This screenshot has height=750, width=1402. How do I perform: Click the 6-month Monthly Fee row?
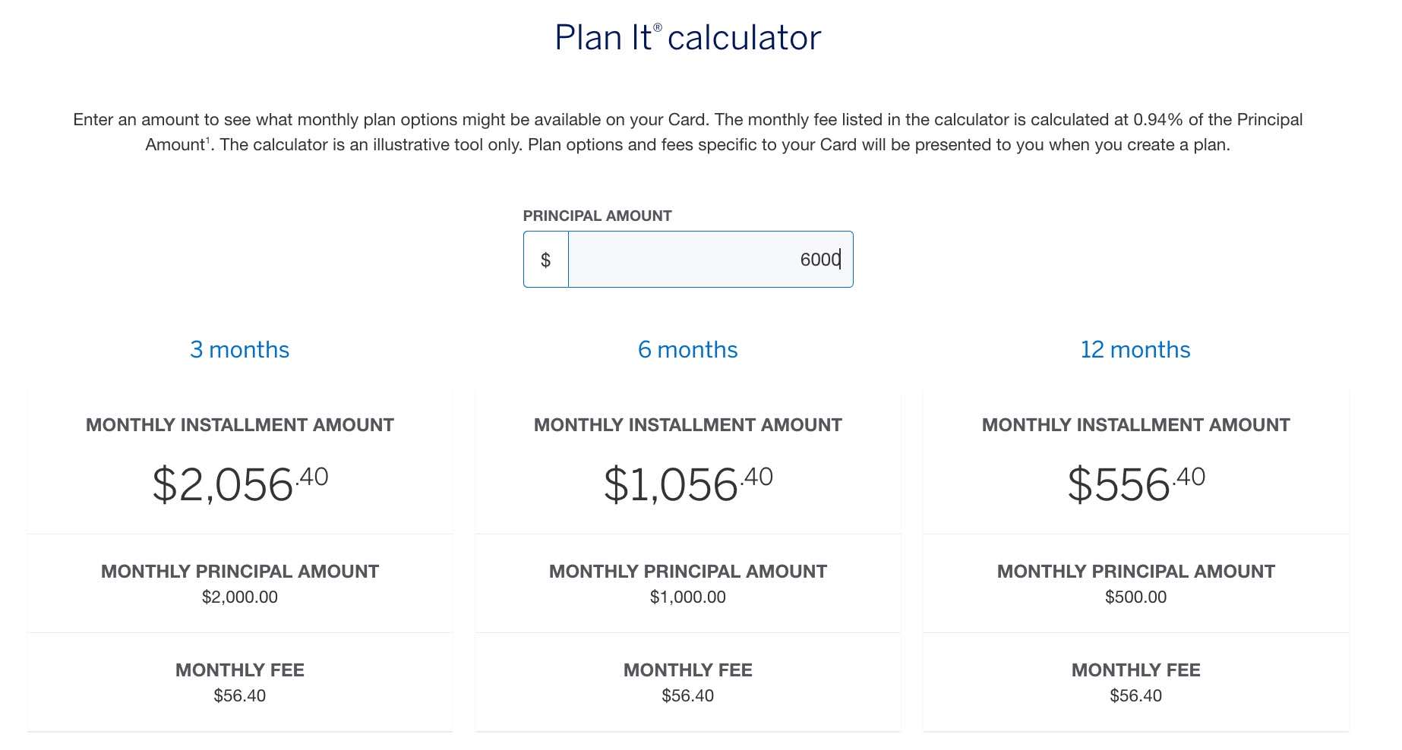point(688,682)
